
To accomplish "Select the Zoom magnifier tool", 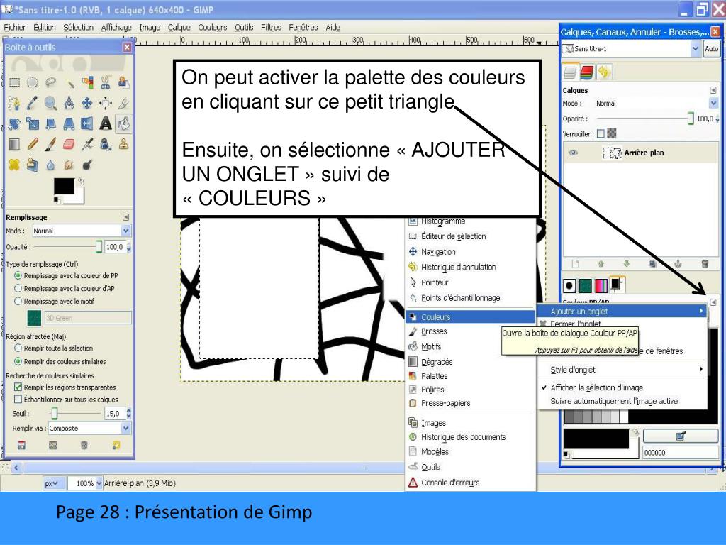I will (50, 103).
